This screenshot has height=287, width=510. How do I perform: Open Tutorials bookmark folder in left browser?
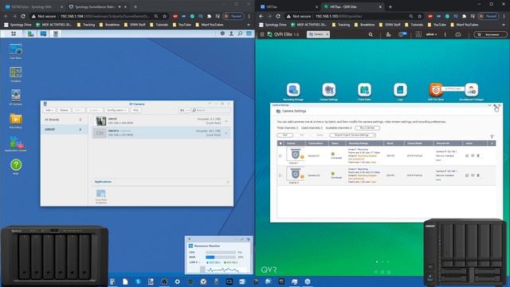[x=159, y=25]
